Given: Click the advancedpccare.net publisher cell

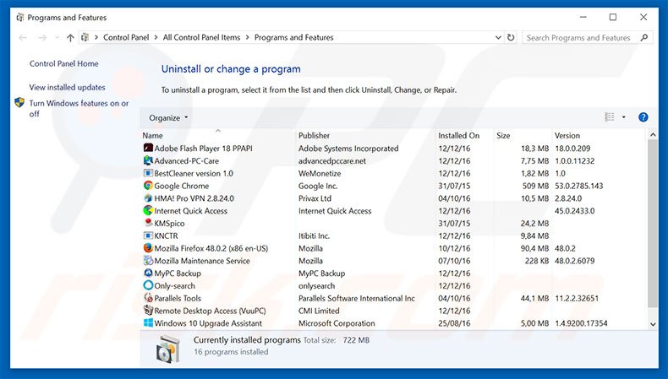Looking at the screenshot, I should click(332, 160).
